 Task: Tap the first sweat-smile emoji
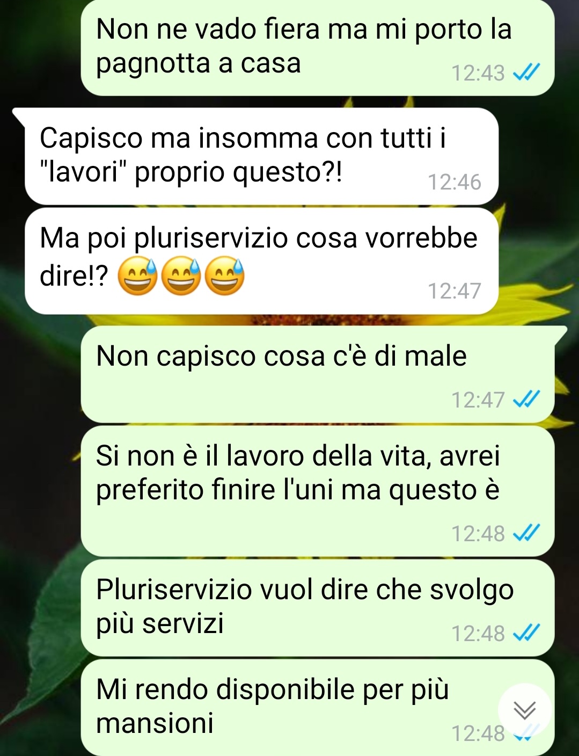click(137, 277)
